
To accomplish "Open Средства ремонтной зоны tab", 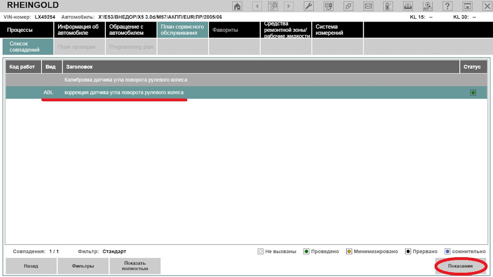I will tap(286, 30).
